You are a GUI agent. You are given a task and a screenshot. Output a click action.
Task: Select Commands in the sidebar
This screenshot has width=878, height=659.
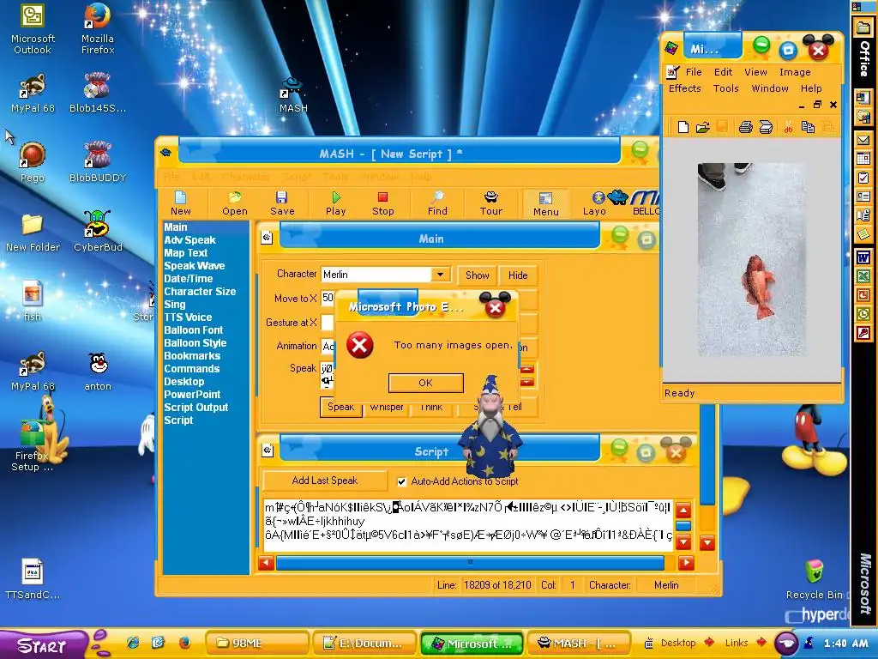(x=191, y=369)
